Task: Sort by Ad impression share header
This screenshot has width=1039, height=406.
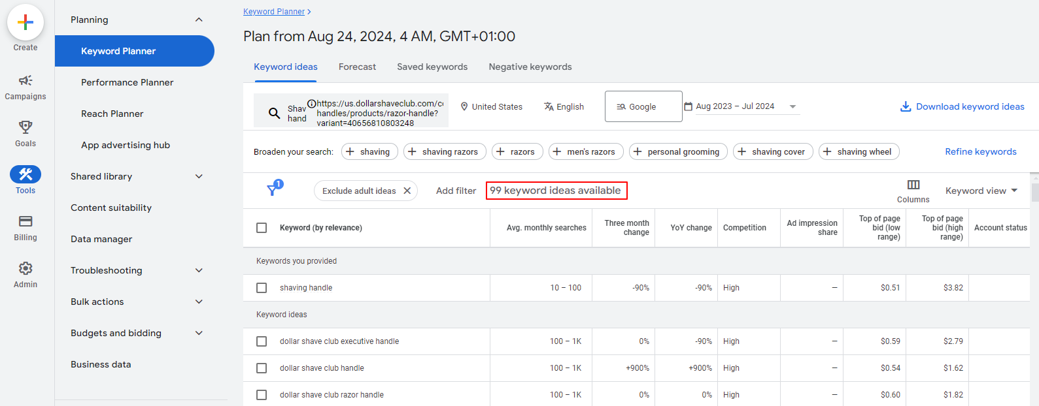Action: coord(812,228)
